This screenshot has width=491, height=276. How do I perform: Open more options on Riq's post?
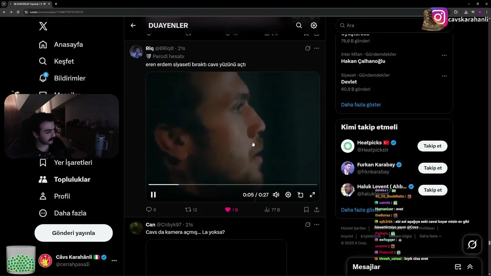point(316,48)
